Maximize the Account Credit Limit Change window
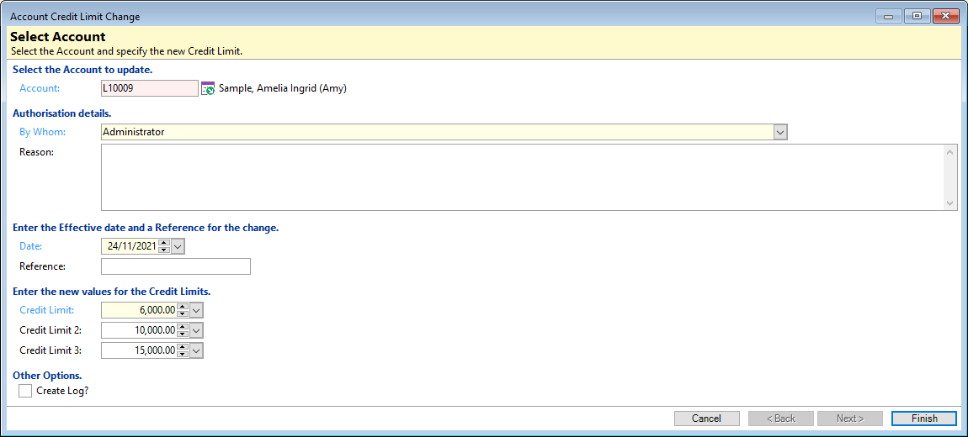 917,16
